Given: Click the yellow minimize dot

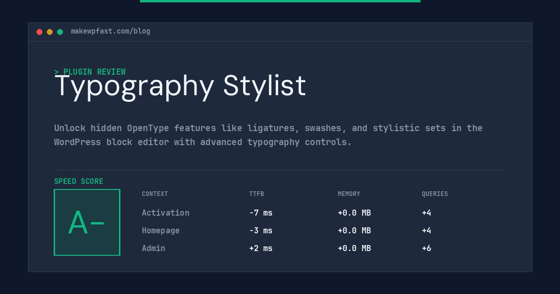Looking at the screenshot, I should [x=49, y=32].
